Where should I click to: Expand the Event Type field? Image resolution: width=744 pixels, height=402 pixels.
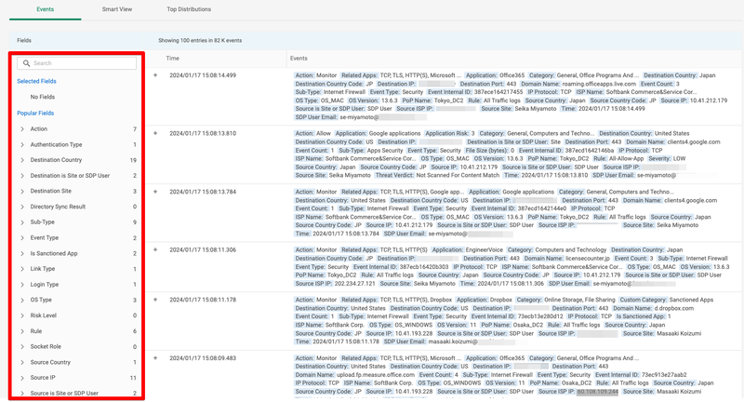tap(22, 238)
